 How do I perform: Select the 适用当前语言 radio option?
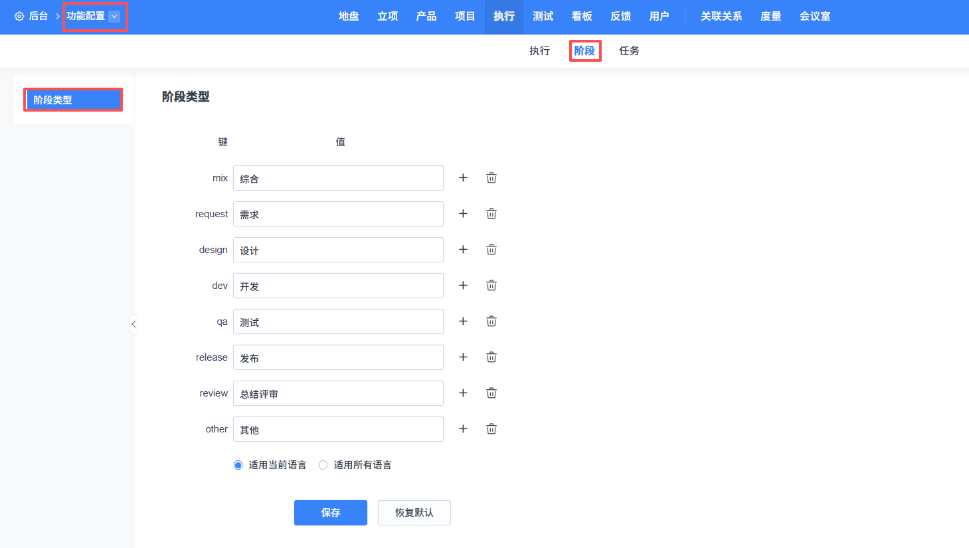(x=238, y=465)
